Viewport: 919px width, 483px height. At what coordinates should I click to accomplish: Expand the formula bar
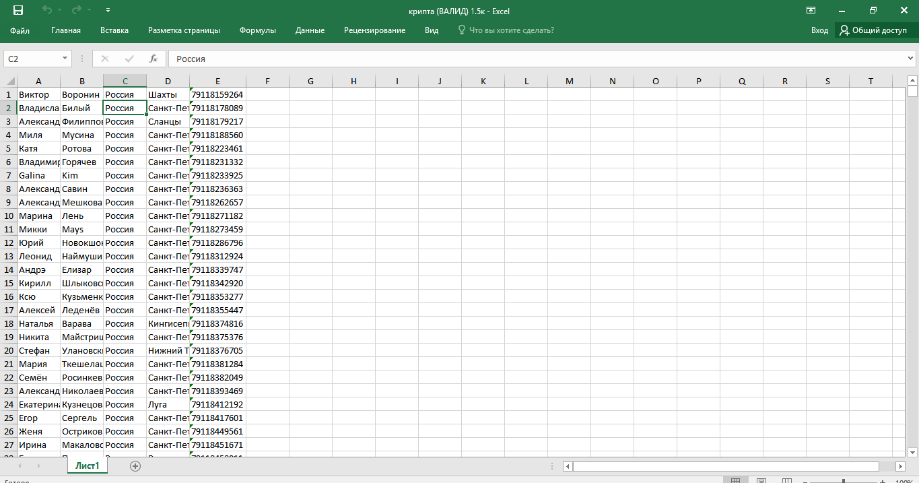pyautogui.click(x=911, y=59)
